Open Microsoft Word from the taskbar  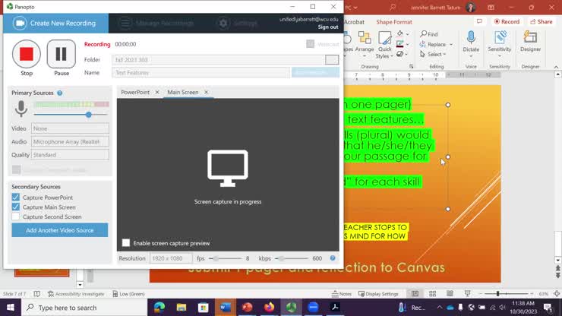(226, 308)
